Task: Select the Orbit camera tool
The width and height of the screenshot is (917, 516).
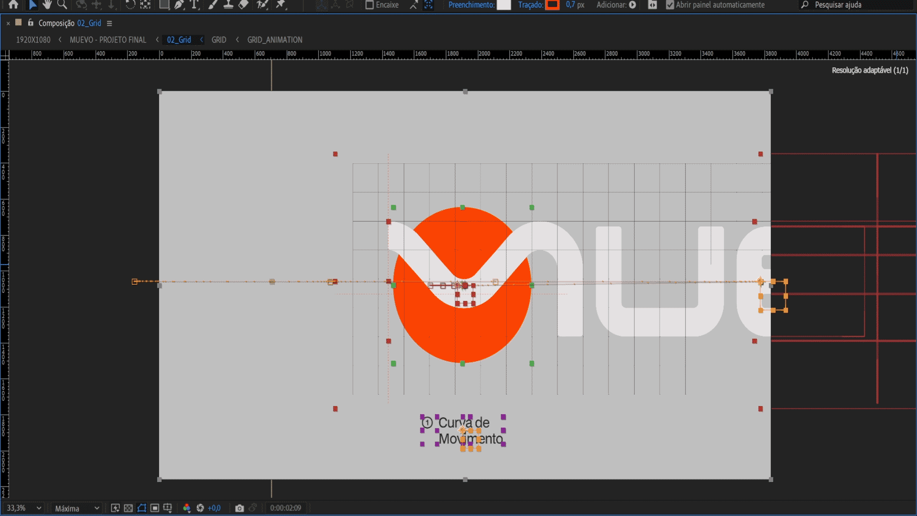Action: tap(82, 5)
